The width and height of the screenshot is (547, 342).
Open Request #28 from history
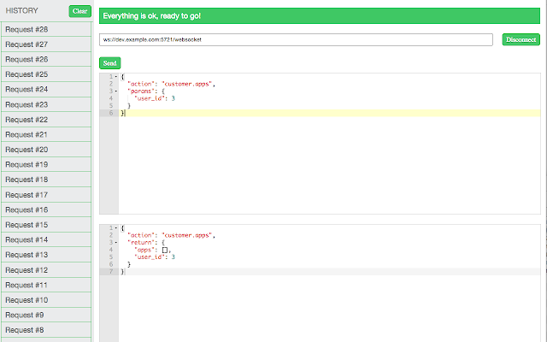pyautogui.click(x=46, y=30)
